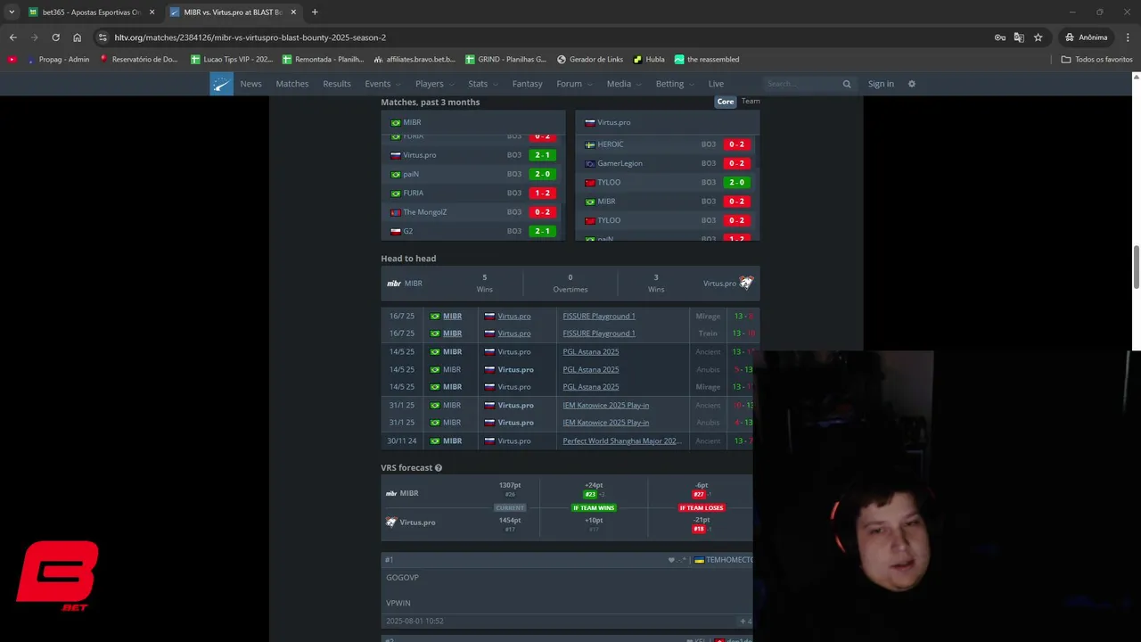Open the Gerador de Links bookmark
This screenshot has height=642, width=1141.
tap(590, 60)
